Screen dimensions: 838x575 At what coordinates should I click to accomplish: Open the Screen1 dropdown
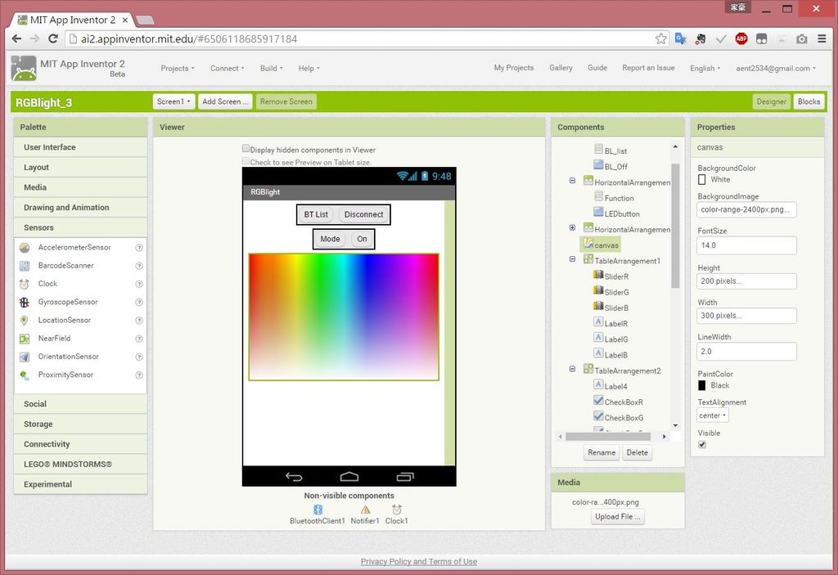tap(173, 101)
